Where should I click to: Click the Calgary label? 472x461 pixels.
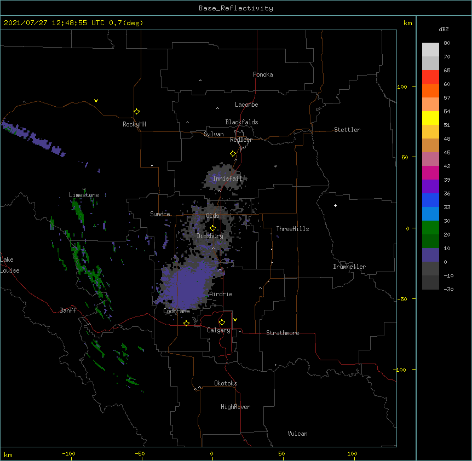[218, 330]
